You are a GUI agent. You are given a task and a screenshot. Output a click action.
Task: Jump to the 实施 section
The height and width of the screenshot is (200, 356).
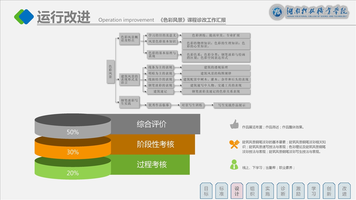[x=267, y=191]
